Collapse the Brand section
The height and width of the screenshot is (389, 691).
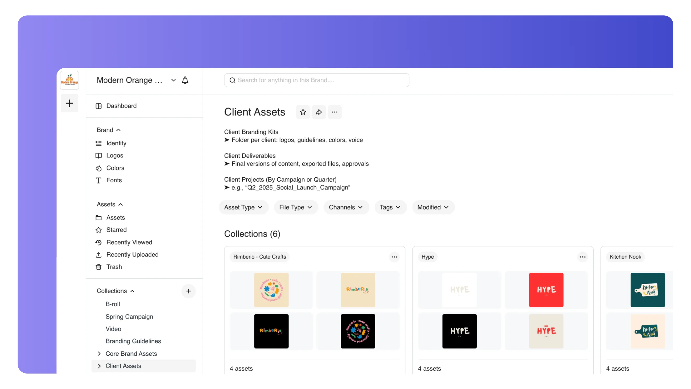coord(118,130)
